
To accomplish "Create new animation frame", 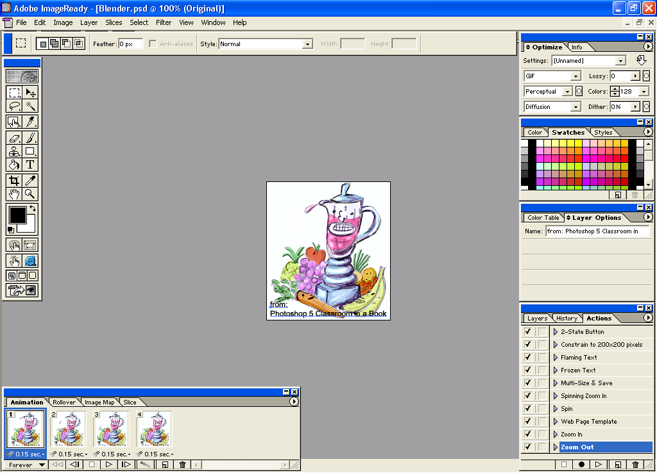I will pos(165,464).
